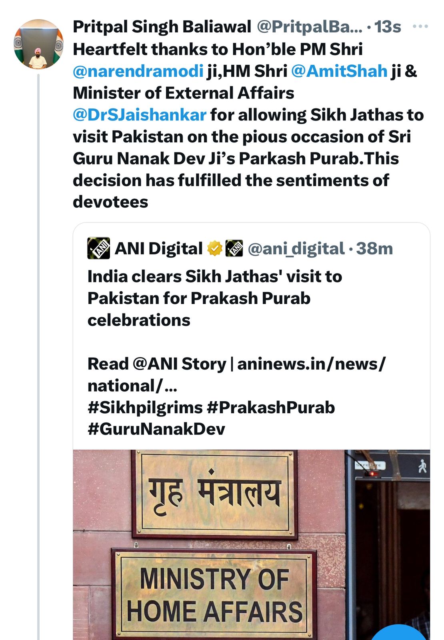Tap the #Sikhpilgrims hashtag
This screenshot has height=640, width=444.
coord(145,408)
